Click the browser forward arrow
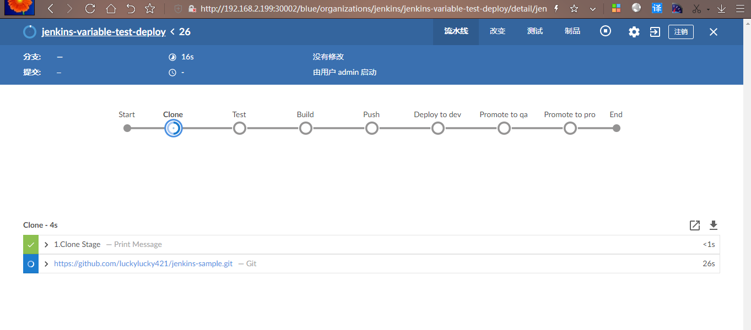 [x=69, y=8]
